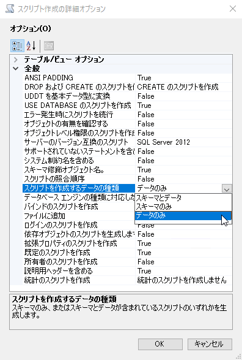Select the スキーマ修飾オブジェクト名 row
Screen dimensions: 242x360
pyautogui.click(x=78, y=170)
